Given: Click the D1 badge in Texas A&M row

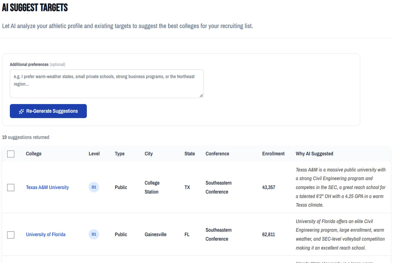Looking at the screenshot, I should coord(94,187).
